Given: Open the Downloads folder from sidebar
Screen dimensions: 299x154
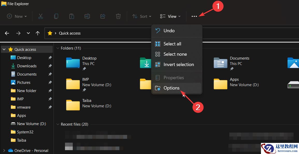Looking at the screenshot, I should point(27,66).
